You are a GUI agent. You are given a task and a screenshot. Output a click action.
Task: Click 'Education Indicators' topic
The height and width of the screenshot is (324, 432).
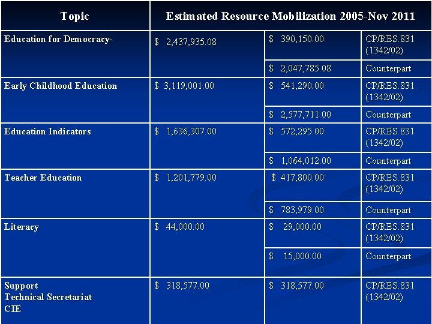[75, 146]
